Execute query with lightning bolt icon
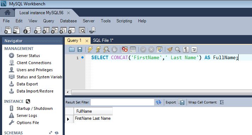The width and height of the screenshot is (252, 135). pyautogui.click(x=90, y=49)
